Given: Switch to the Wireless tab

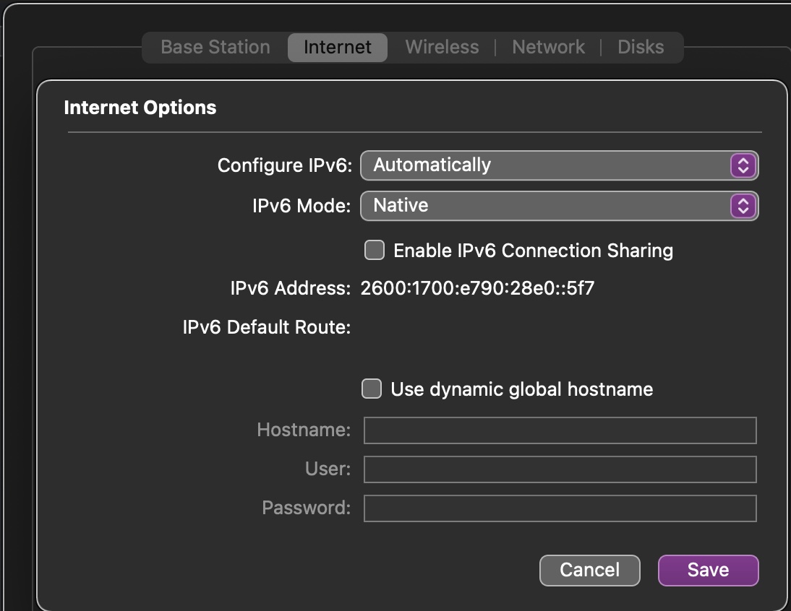Looking at the screenshot, I should (442, 47).
